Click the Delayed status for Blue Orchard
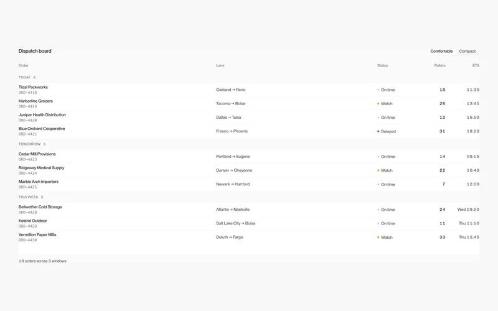 (387, 131)
